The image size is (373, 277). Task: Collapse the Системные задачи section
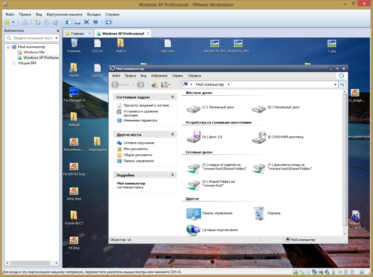[173, 97]
